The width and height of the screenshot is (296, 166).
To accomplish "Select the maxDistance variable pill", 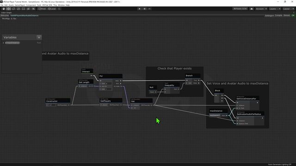I will (12, 43).
